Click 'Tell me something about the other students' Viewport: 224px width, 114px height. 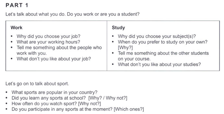(x=163, y=53)
